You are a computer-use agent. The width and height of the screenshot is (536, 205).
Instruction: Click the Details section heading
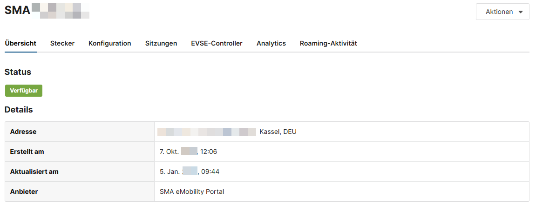tap(19, 110)
